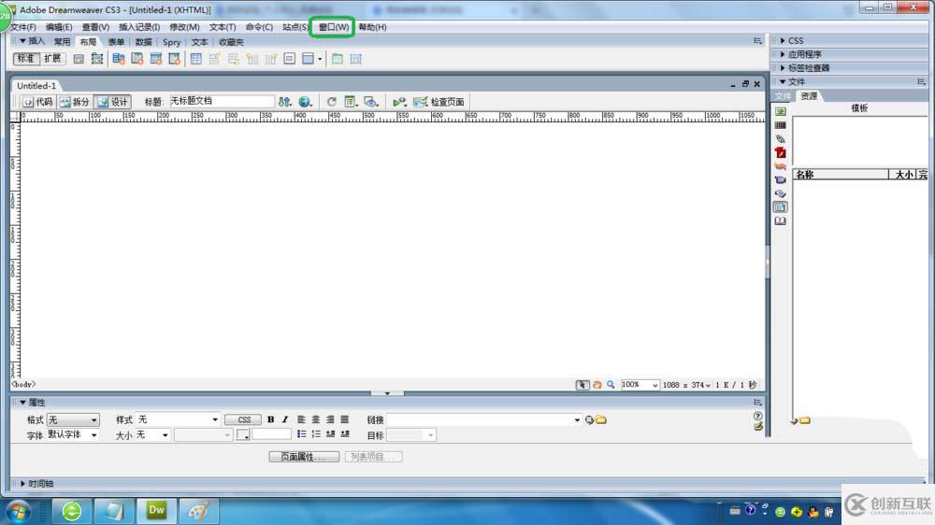The width and height of the screenshot is (935, 525).
Task: Open the Size dropdown
Action: pos(152,435)
